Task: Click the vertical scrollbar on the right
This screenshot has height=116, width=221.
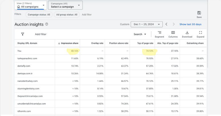Action: coord(207,34)
